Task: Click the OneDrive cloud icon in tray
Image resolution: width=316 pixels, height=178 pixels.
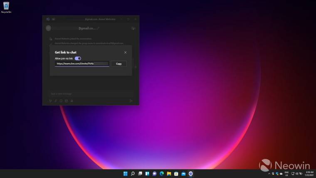Action: pyautogui.click(x=281, y=173)
